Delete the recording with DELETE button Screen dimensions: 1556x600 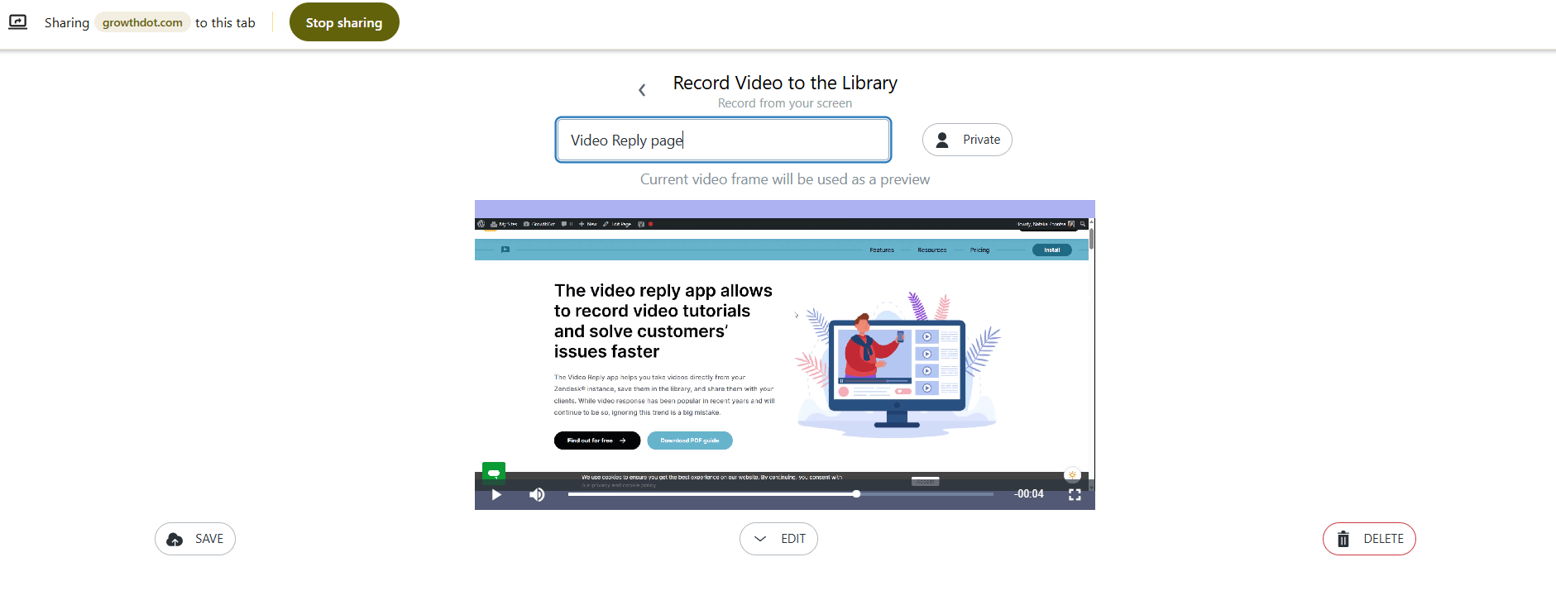coord(1369,539)
